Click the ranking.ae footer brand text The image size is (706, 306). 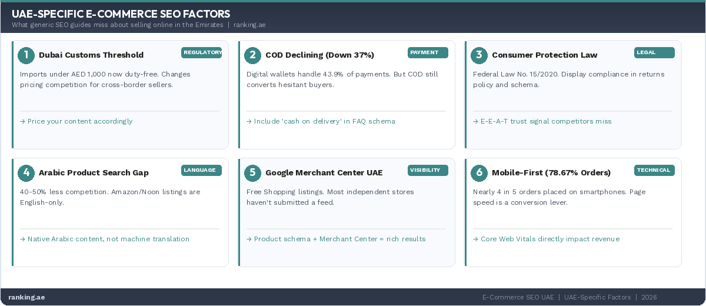click(26, 297)
